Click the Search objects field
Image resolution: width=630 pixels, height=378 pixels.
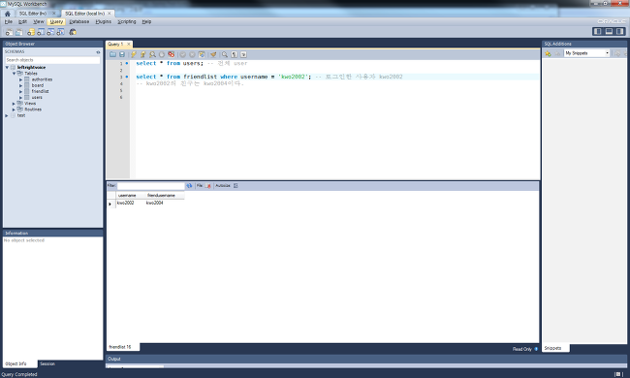click(52, 60)
